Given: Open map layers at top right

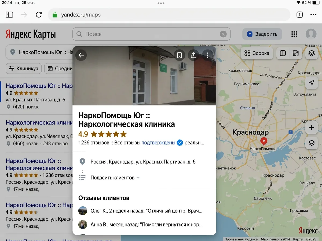Looking at the screenshot, I should 312,53.
